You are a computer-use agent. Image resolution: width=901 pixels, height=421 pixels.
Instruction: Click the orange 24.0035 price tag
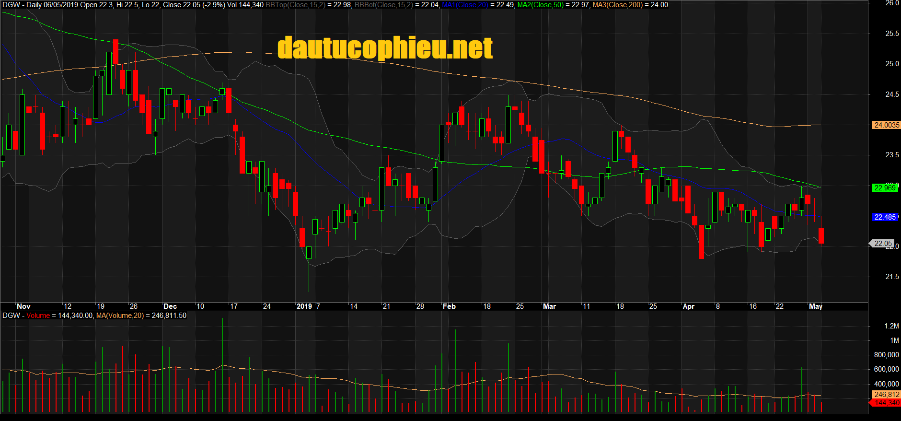click(x=886, y=125)
